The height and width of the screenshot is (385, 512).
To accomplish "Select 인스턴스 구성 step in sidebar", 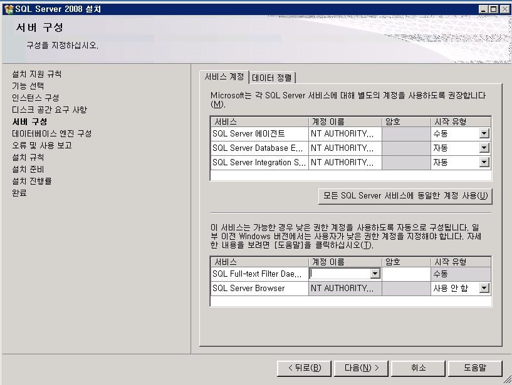I will 35,98.
